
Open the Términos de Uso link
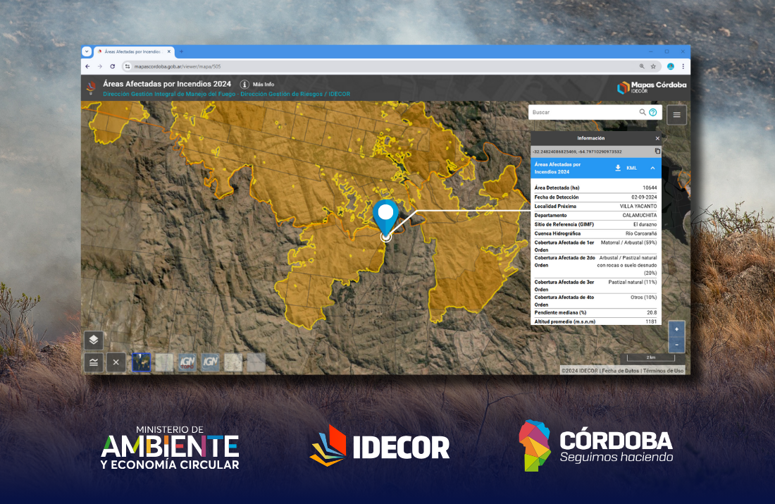click(x=663, y=371)
